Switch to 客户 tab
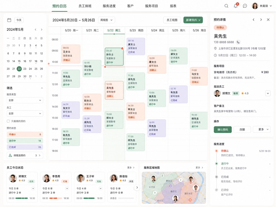The height and width of the screenshot is (207, 276). pos(130,6)
